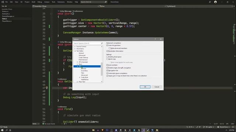The width and height of the screenshot is (236, 132).
Task: Enable virtual space checkbox
Action: [x=107, y=57]
